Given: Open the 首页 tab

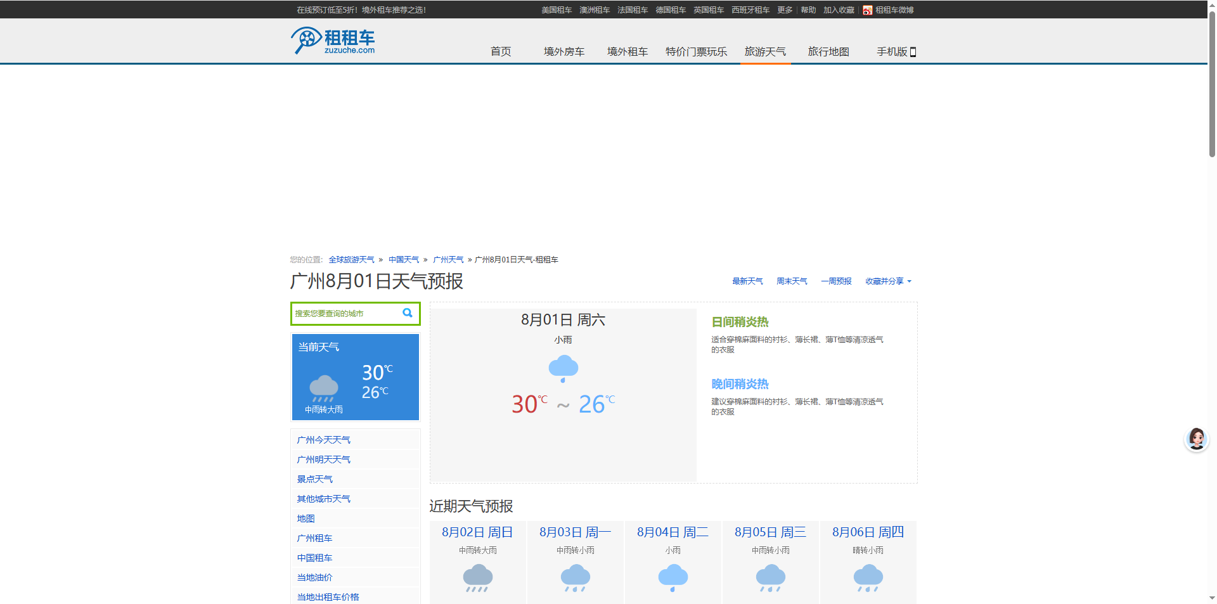Looking at the screenshot, I should [501, 51].
